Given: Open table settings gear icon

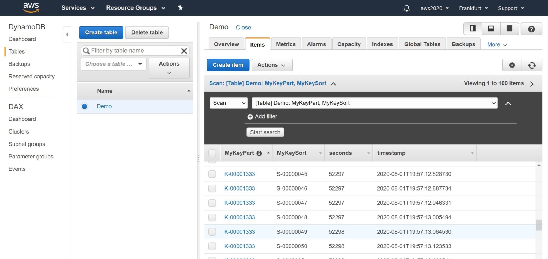Looking at the screenshot, I should pyautogui.click(x=512, y=65).
